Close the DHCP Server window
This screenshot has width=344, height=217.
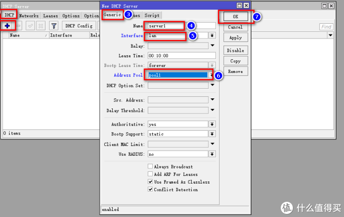tap(331, 6)
